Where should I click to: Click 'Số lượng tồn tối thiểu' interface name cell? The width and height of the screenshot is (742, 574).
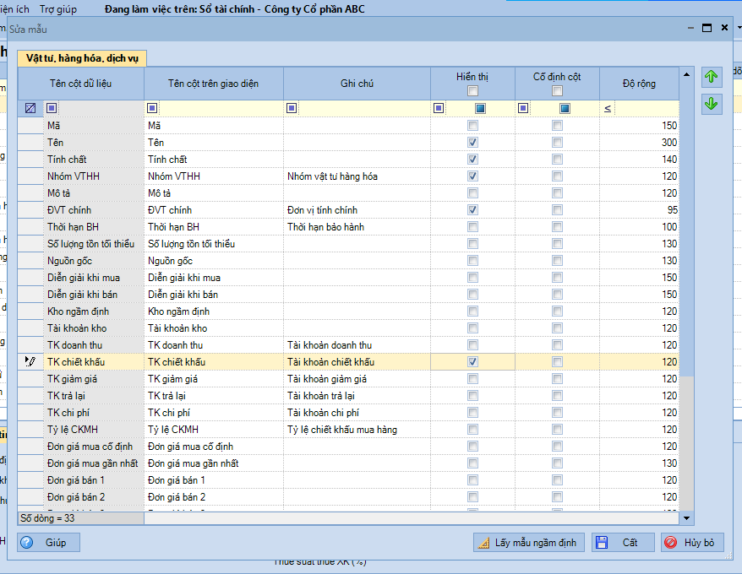click(214, 244)
